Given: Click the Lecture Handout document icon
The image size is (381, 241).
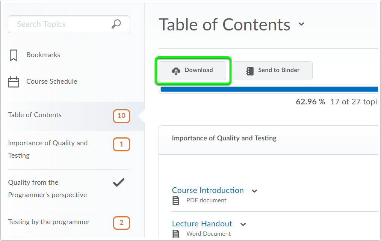Looking at the screenshot, I should pyautogui.click(x=176, y=234).
